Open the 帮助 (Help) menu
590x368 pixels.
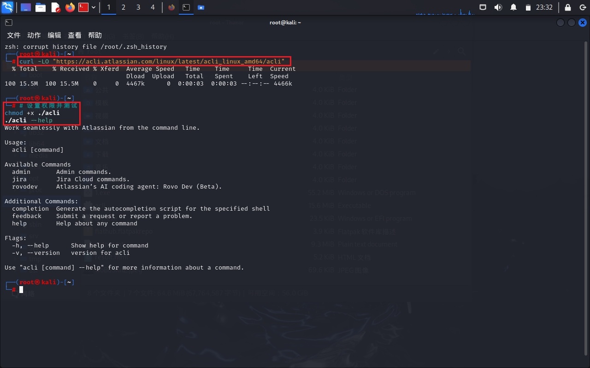(x=95, y=35)
